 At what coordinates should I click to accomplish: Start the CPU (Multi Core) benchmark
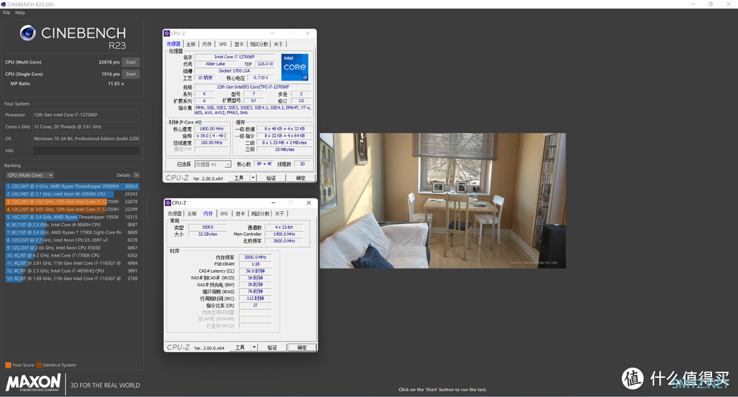pos(130,62)
